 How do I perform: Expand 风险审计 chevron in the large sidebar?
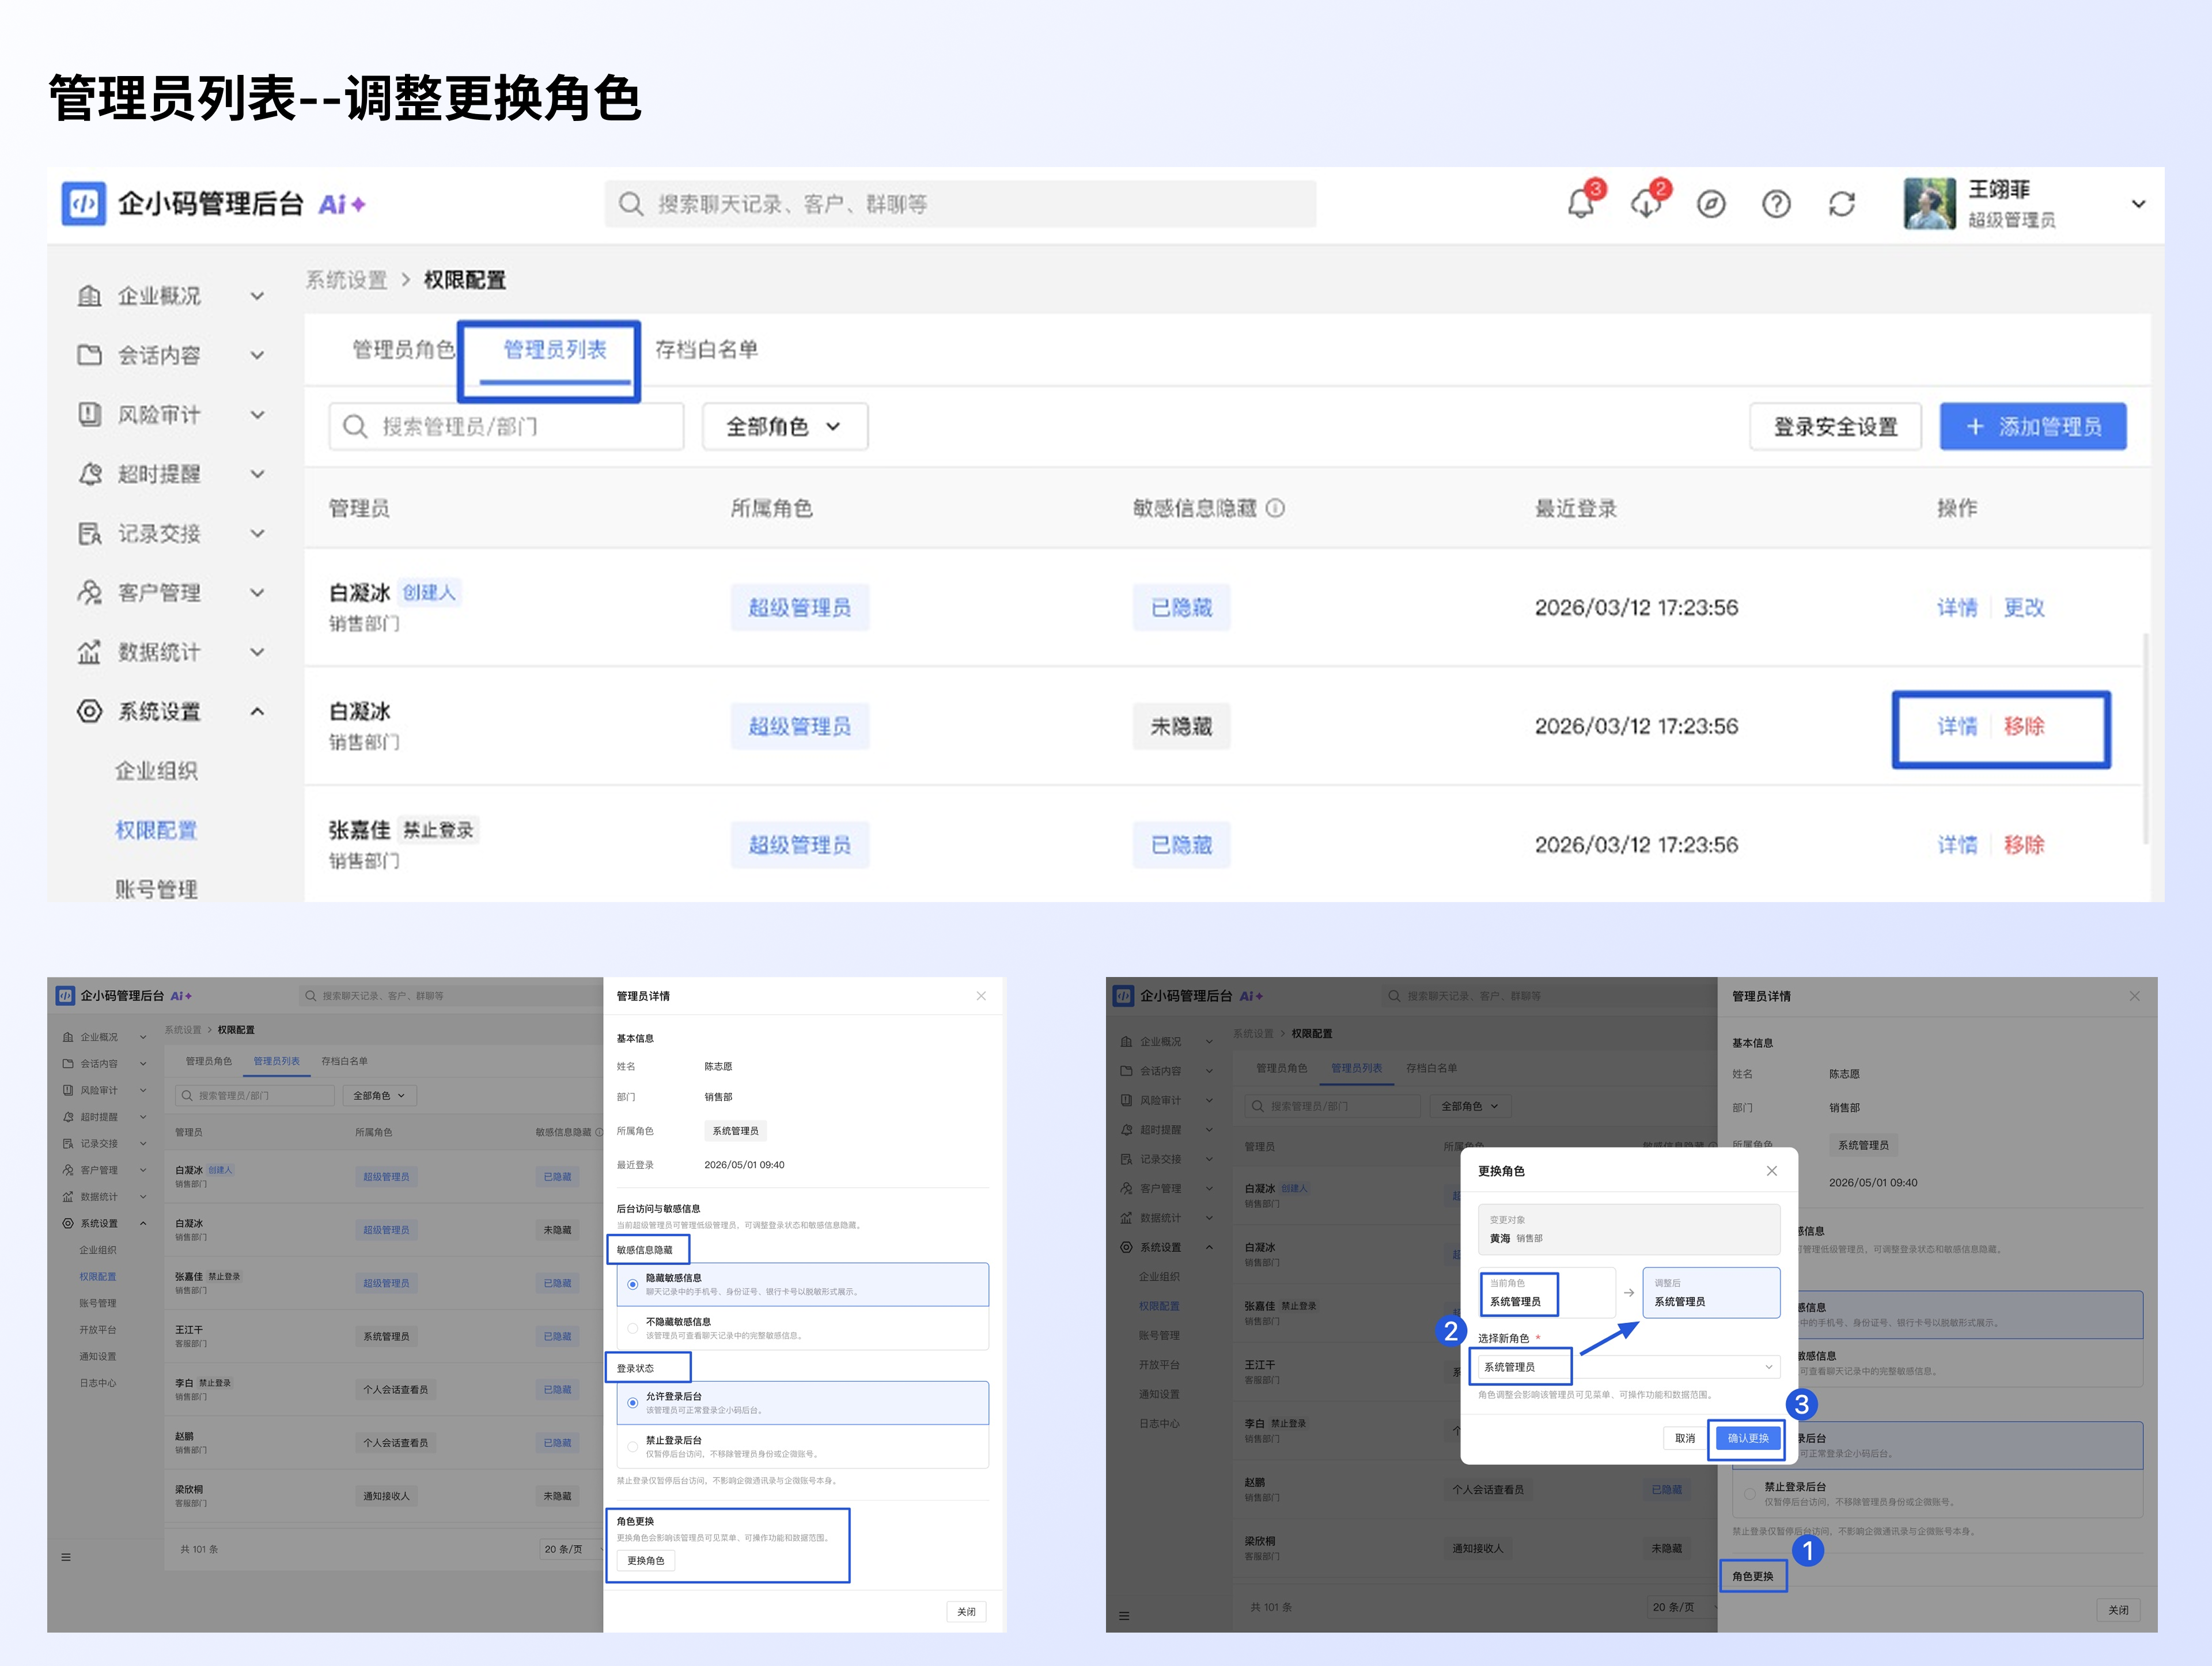pos(257,414)
